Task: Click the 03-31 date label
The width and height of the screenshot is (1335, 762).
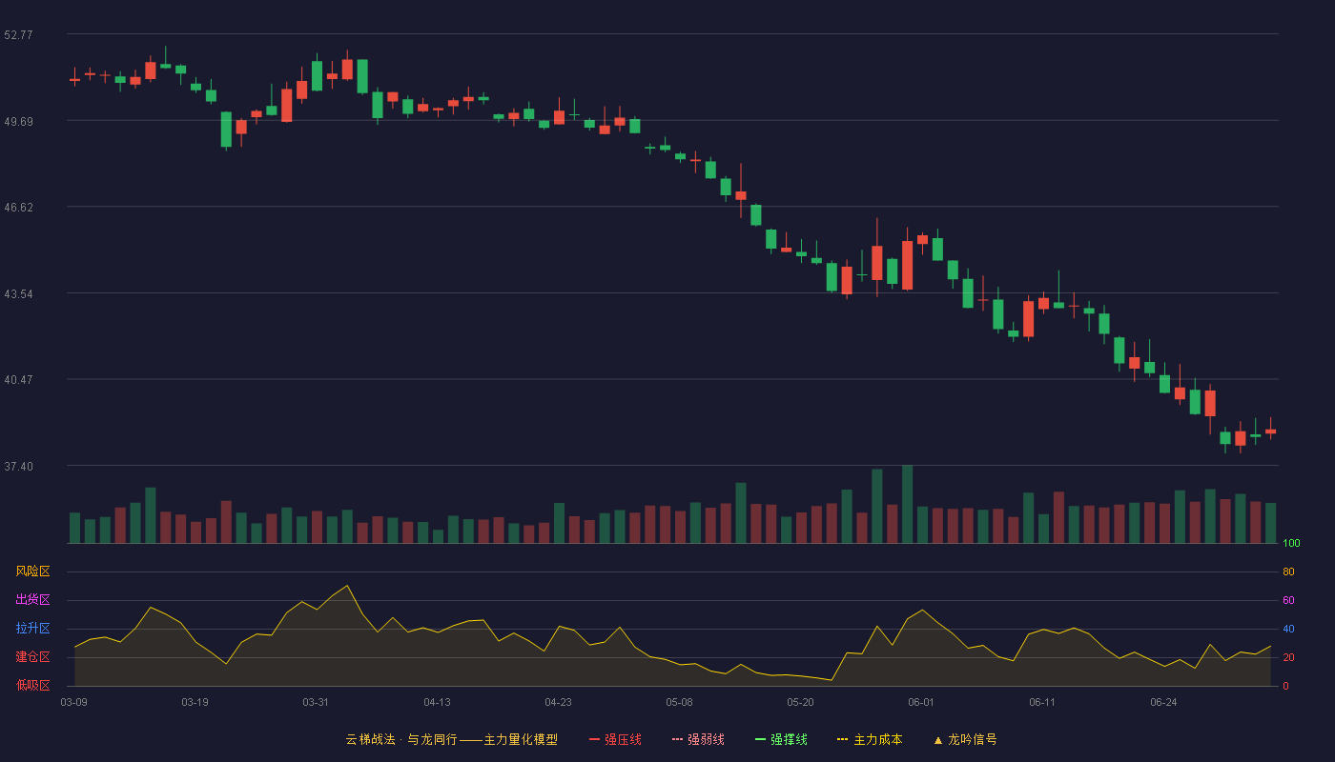Action: click(317, 702)
